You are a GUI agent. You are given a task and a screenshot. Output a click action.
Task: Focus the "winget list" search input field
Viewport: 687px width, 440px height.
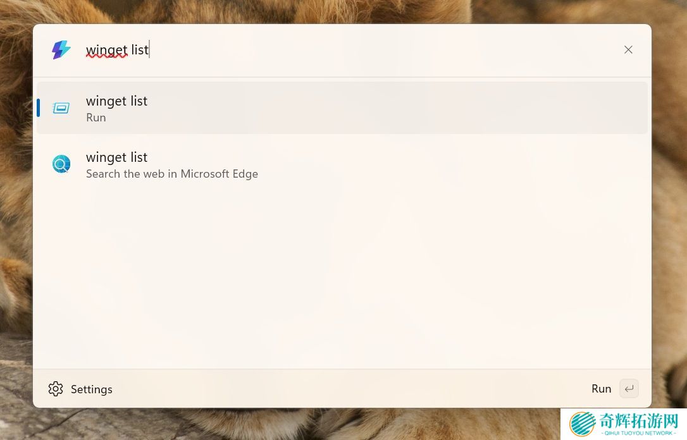point(316,50)
